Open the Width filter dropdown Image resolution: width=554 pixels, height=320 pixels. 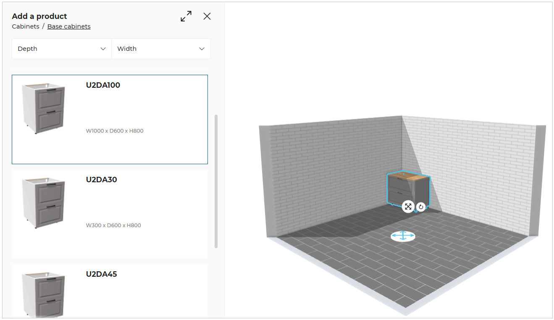161,49
